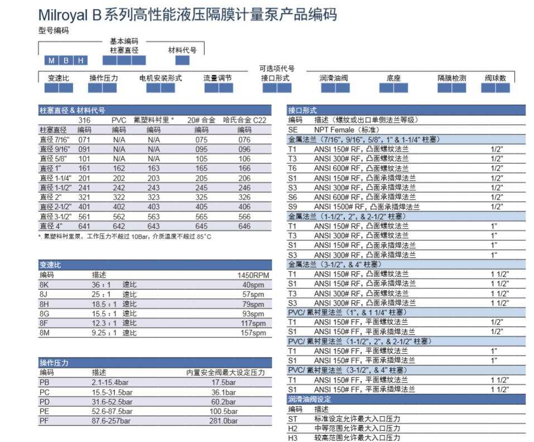Click the '阀球数' label

click(495, 78)
